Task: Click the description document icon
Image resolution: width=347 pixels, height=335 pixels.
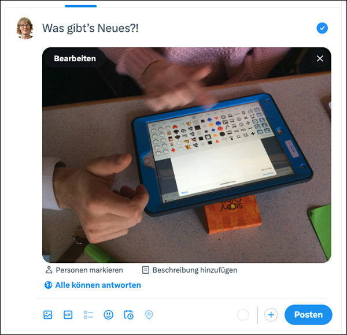Action: pyautogui.click(x=145, y=270)
